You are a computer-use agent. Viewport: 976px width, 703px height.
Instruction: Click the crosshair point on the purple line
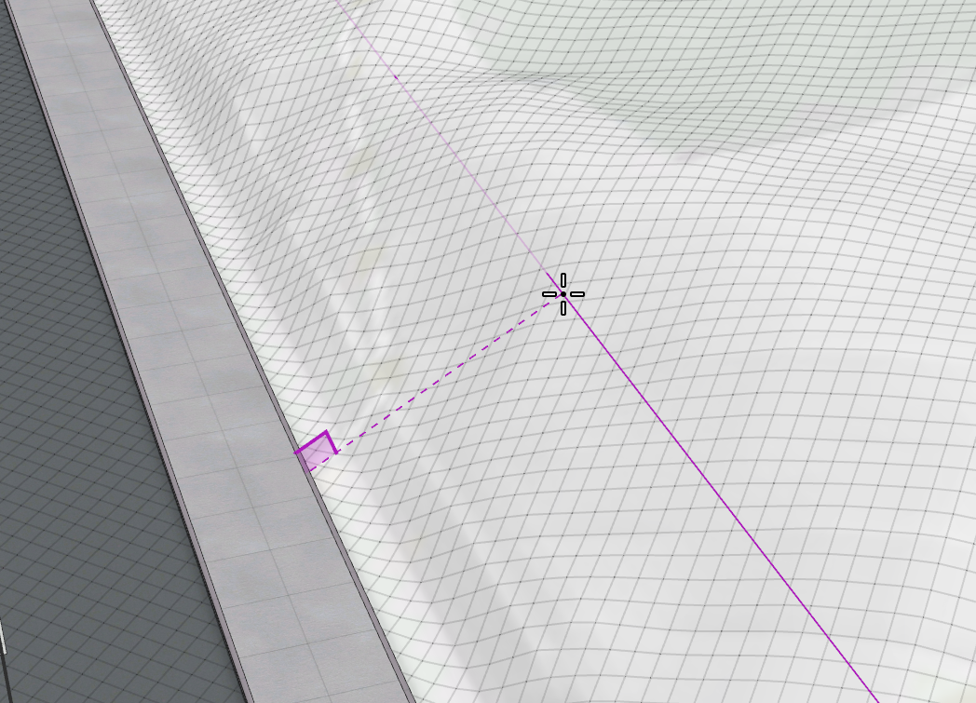pos(563,294)
